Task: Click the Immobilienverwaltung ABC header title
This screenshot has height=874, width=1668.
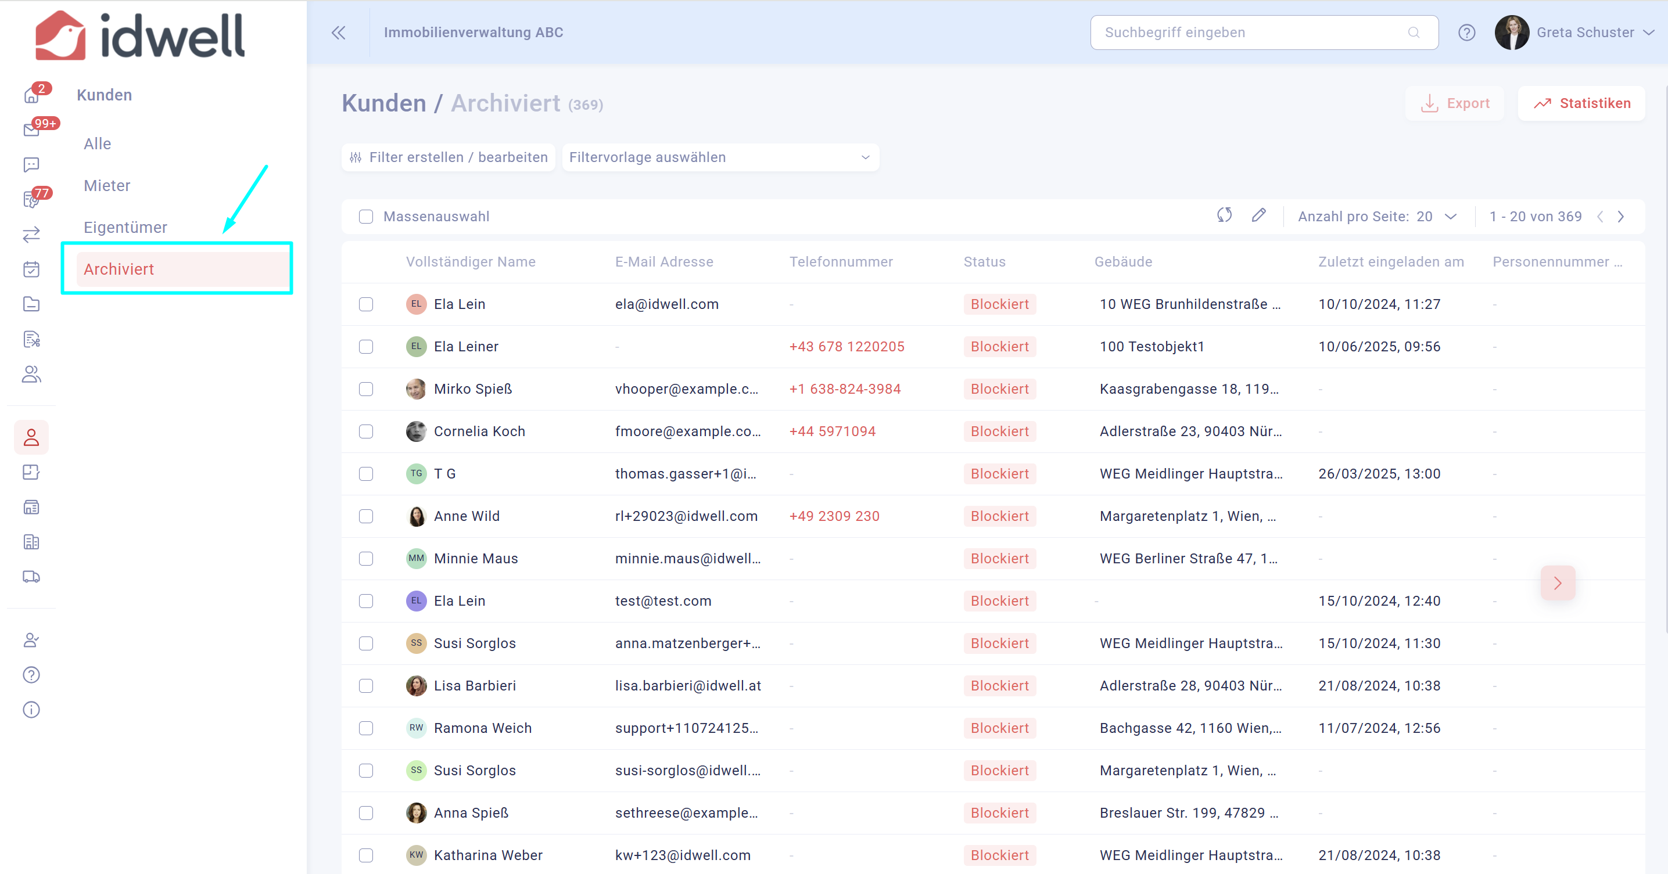Action: 474,33
